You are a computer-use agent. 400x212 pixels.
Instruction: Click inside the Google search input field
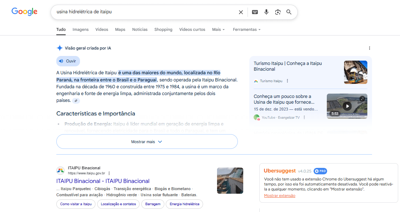(143, 12)
